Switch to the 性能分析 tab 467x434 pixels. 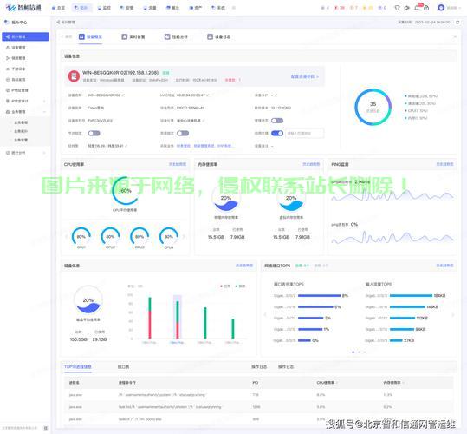coord(176,36)
